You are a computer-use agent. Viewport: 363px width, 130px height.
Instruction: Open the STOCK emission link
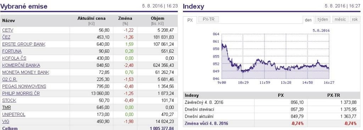[9, 100]
